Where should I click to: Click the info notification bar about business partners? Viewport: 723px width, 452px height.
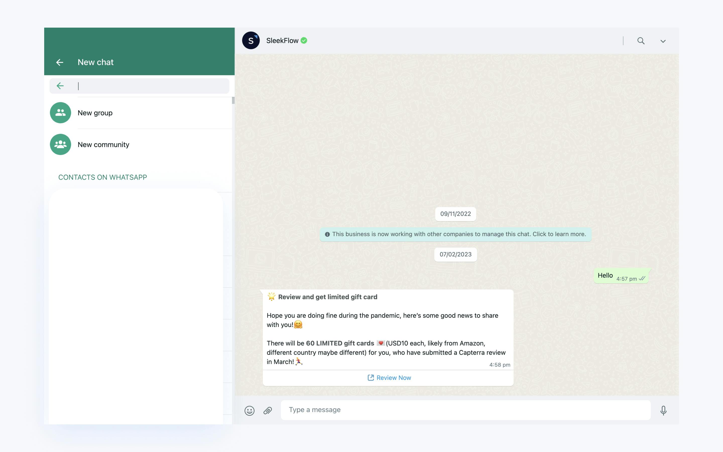point(455,234)
